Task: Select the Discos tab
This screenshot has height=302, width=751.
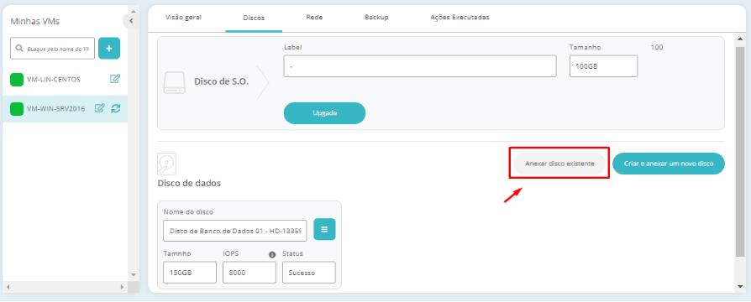Action: 254,18
